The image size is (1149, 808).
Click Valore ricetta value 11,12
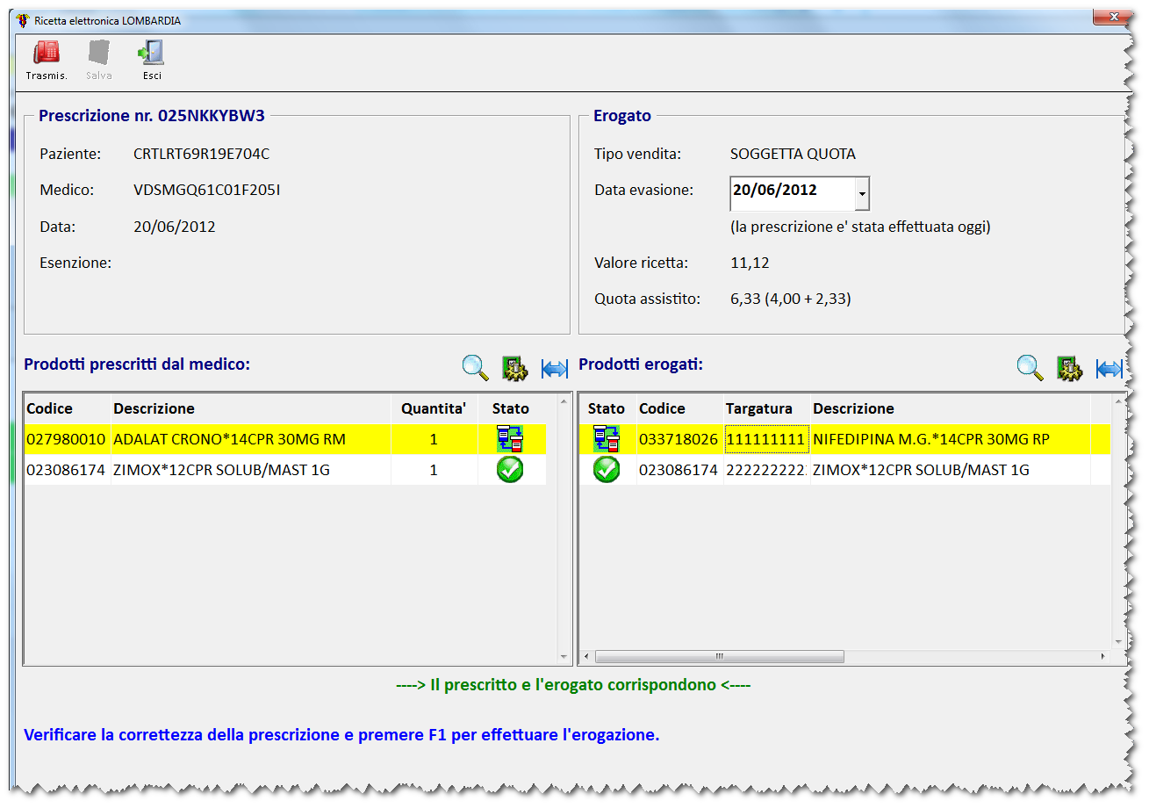(750, 263)
